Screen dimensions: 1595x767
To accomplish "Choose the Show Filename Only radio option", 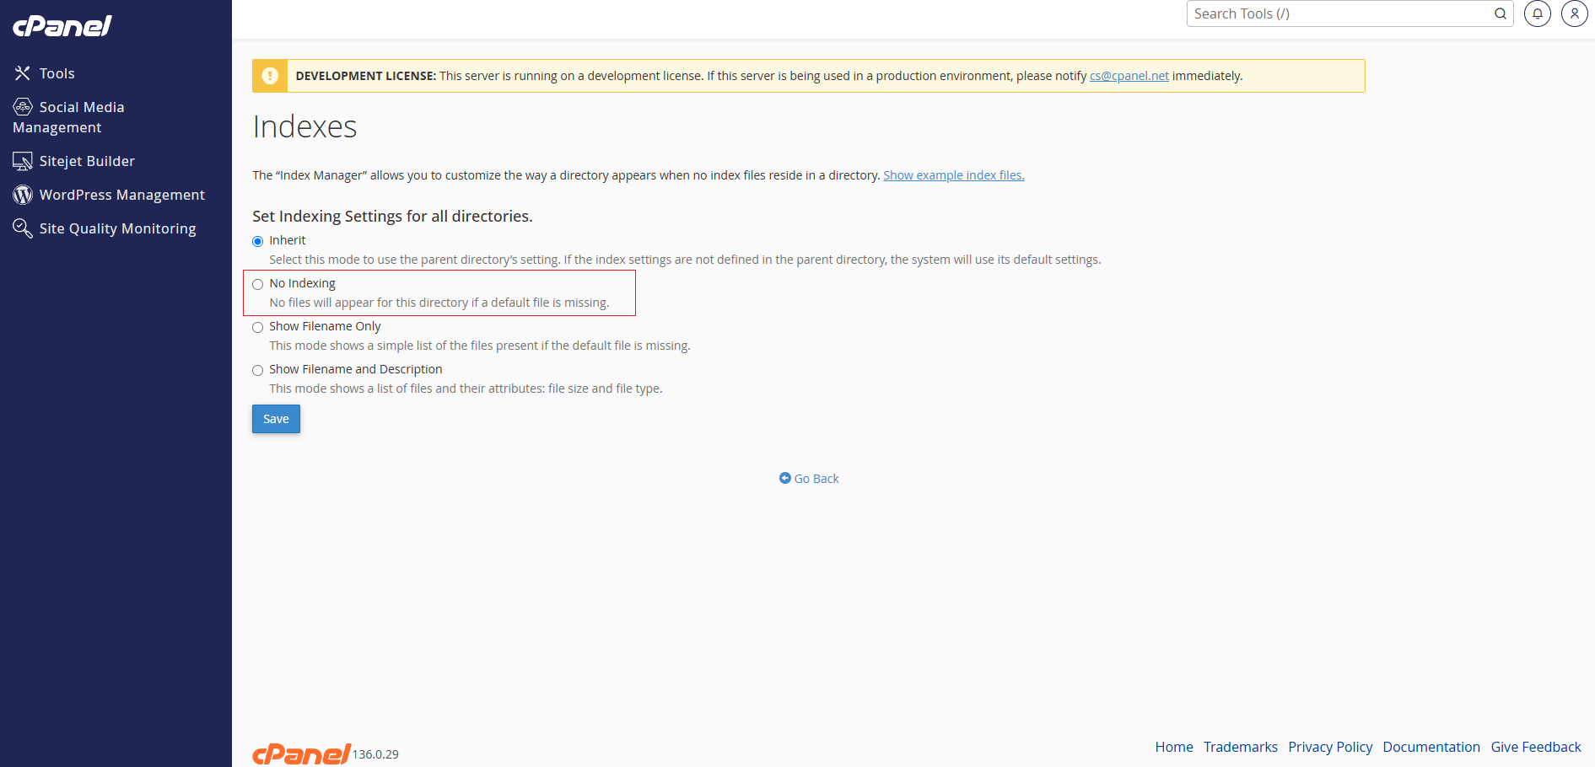I will (258, 327).
